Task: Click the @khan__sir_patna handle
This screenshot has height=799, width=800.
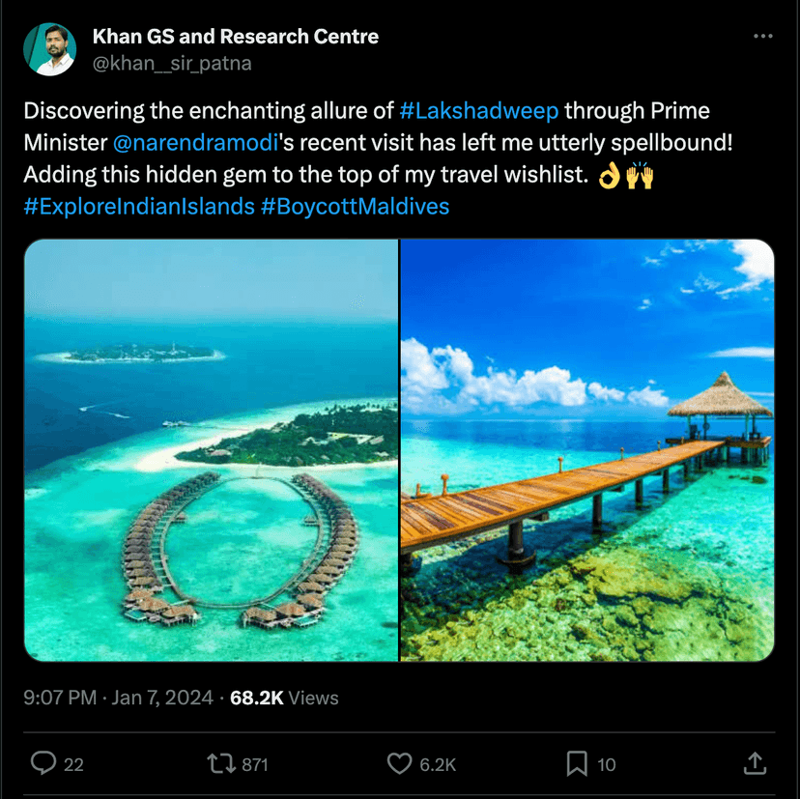Action: (x=170, y=63)
